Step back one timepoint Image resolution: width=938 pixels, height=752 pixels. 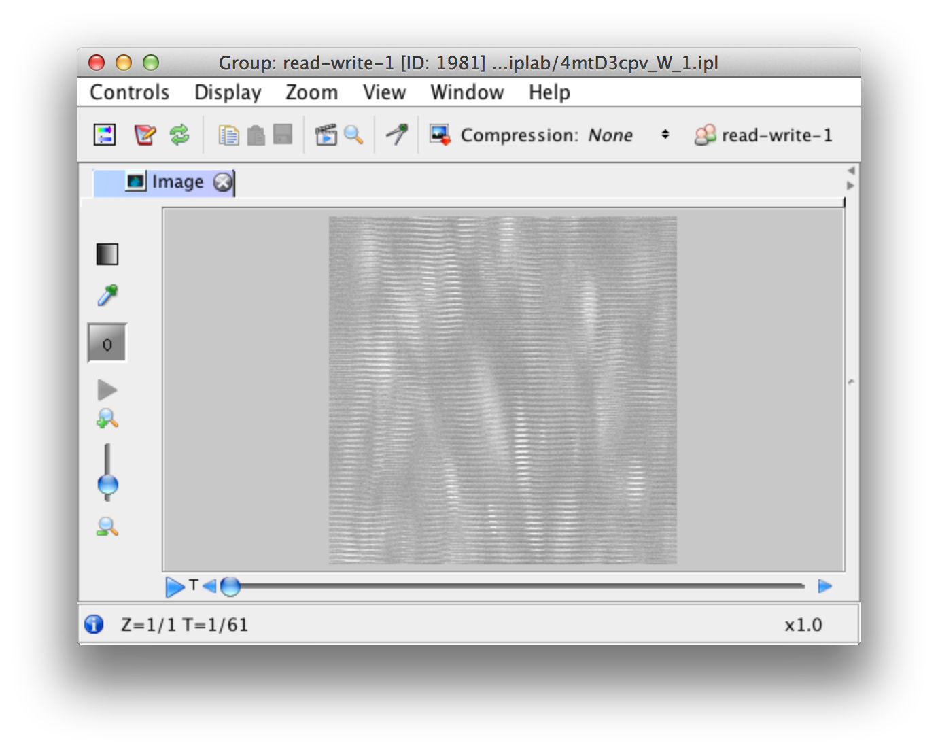(x=209, y=586)
